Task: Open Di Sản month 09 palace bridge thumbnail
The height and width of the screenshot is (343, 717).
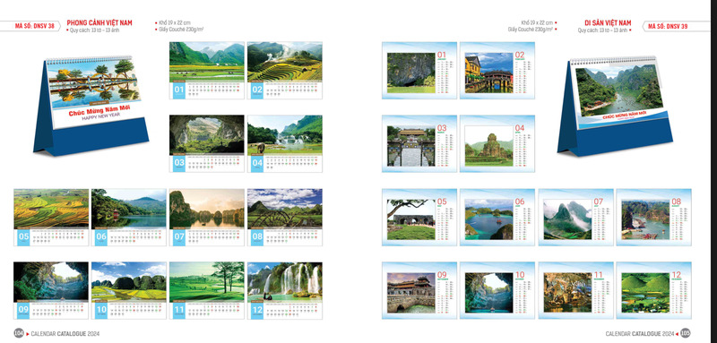Action: pos(419,290)
